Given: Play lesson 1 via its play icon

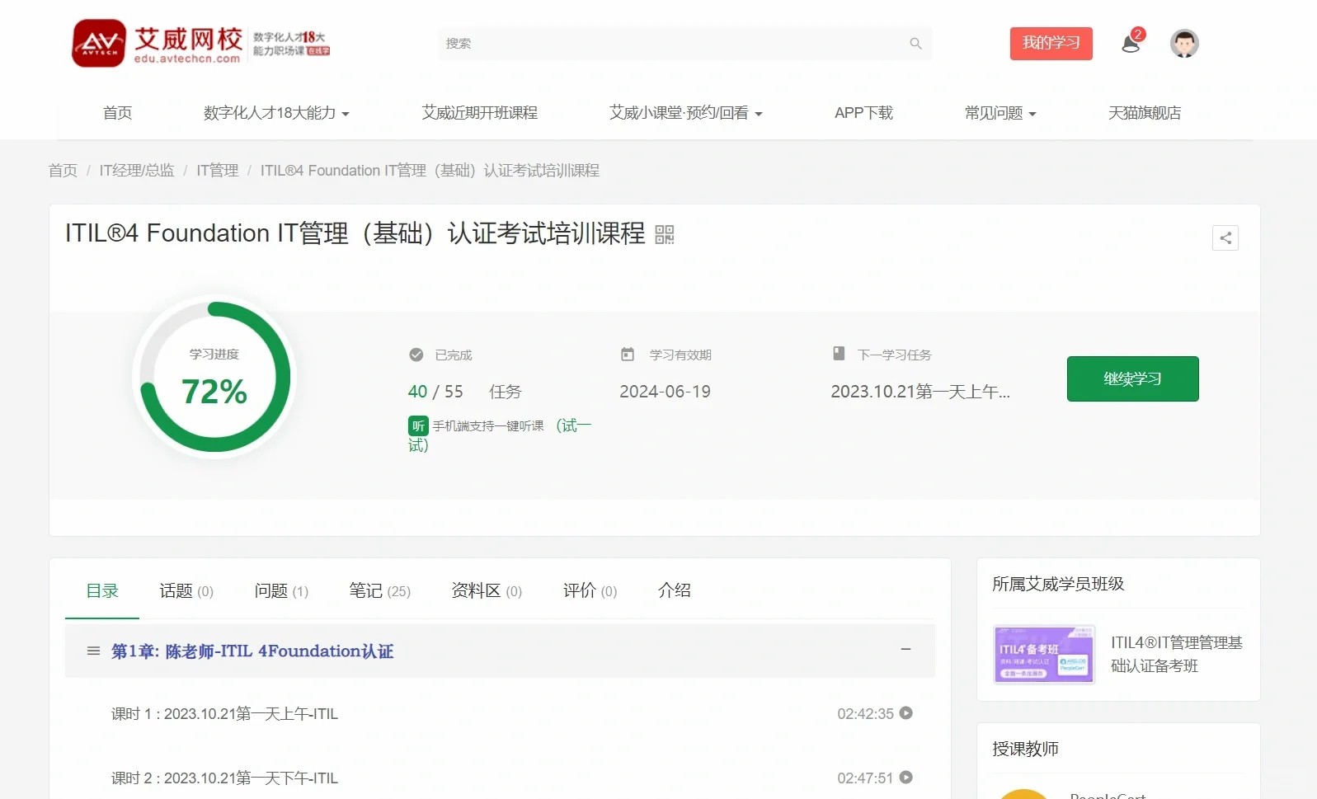Looking at the screenshot, I should point(905,713).
